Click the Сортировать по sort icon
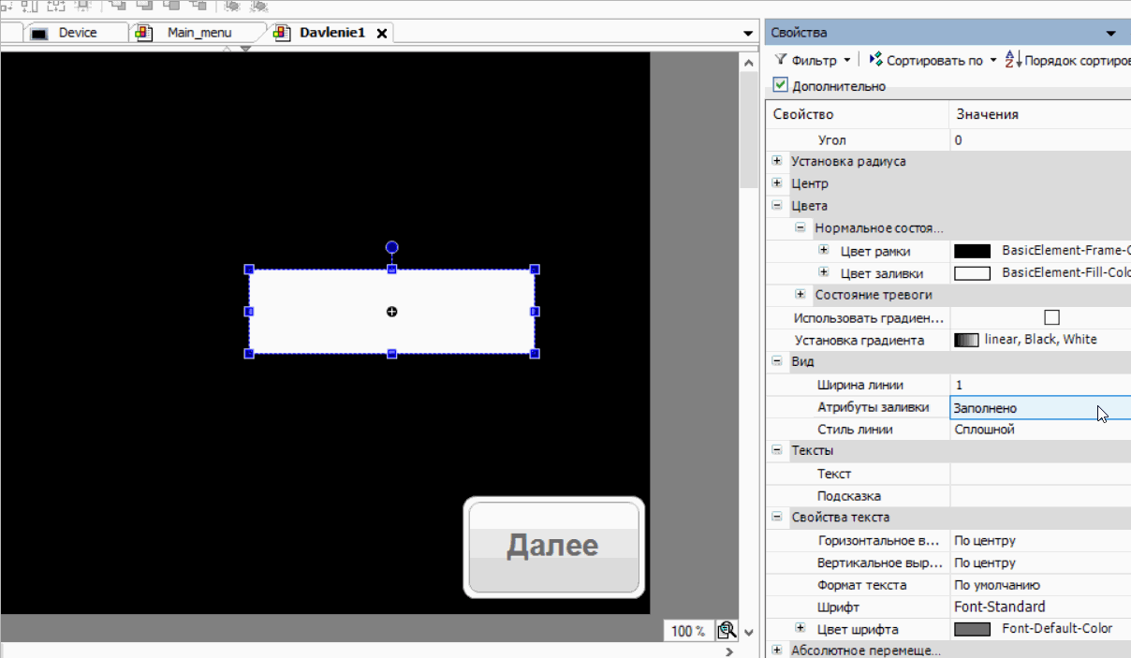Viewport: 1131px width, 658px height. click(875, 60)
